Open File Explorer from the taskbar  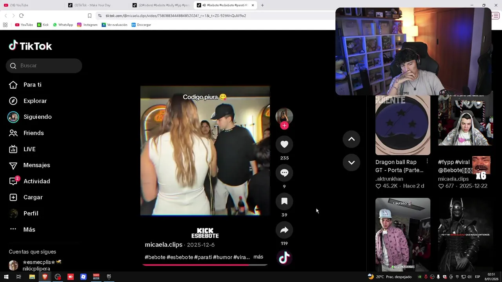click(32, 277)
